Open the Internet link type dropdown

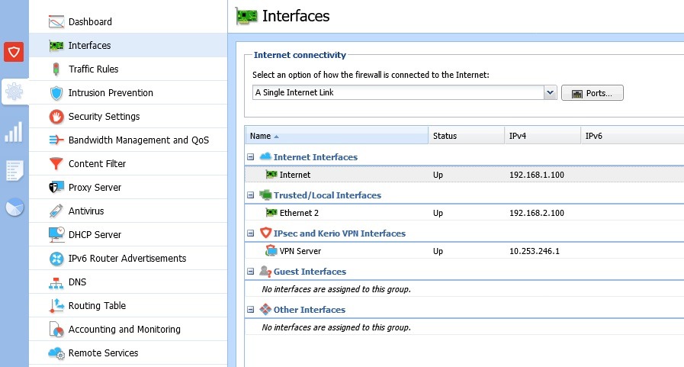coord(550,92)
